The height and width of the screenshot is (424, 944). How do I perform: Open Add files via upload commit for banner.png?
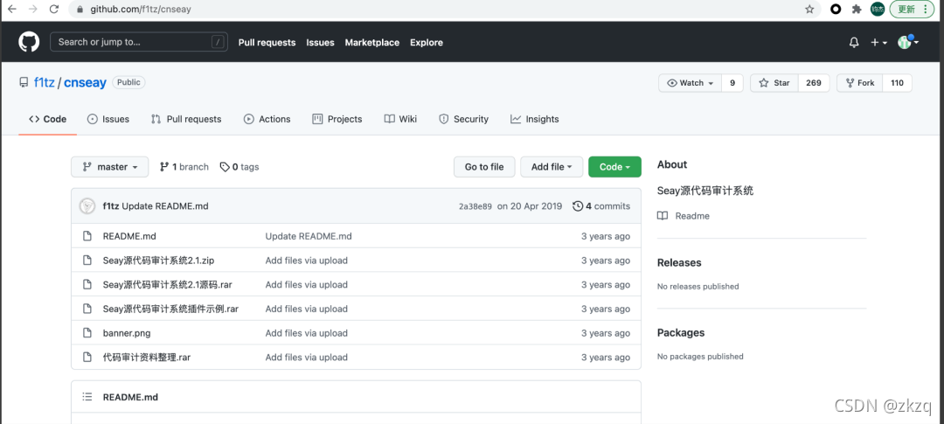pos(307,333)
